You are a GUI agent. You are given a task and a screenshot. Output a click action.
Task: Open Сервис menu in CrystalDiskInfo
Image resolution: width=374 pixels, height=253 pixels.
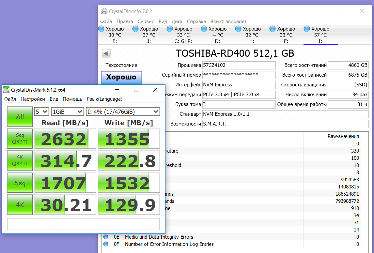pyautogui.click(x=146, y=22)
